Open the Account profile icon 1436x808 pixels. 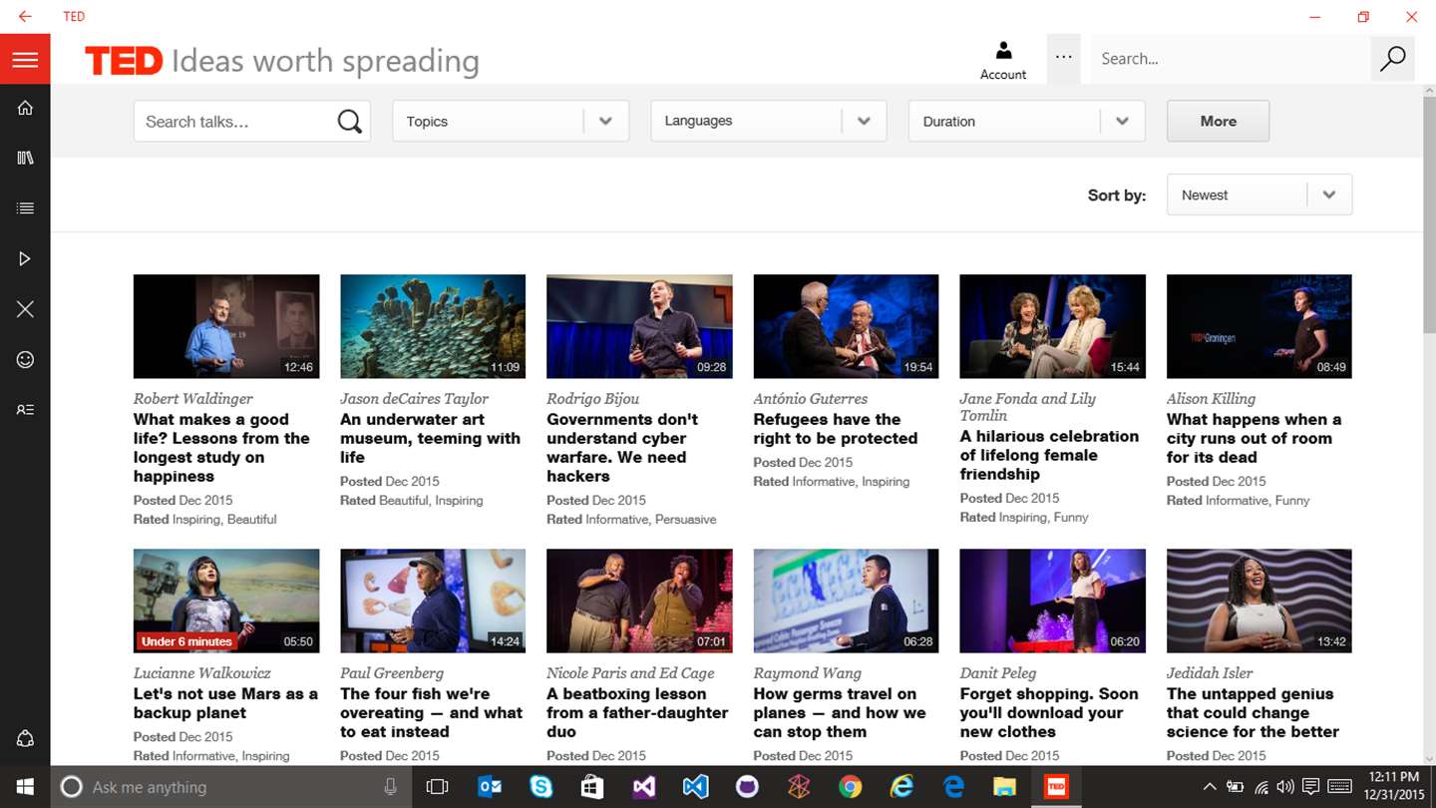click(1003, 60)
